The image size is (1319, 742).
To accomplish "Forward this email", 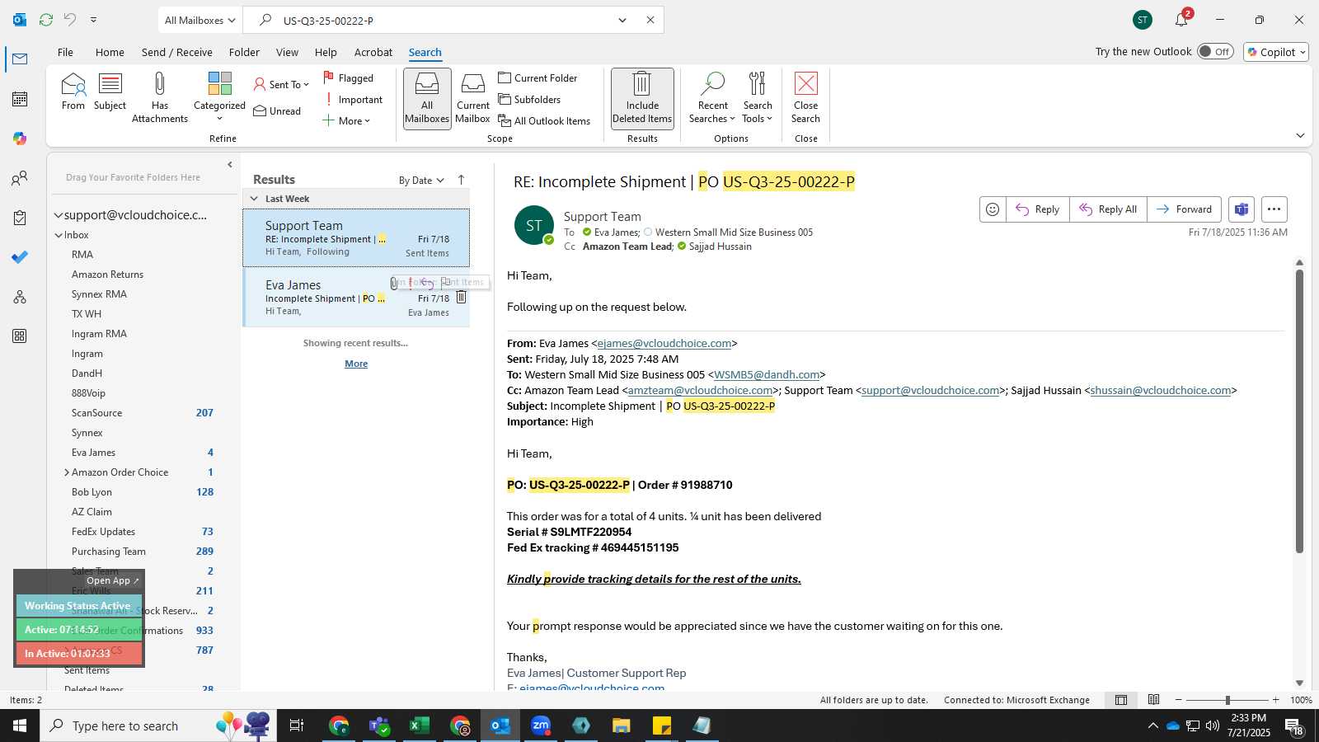I will [x=1184, y=209].
